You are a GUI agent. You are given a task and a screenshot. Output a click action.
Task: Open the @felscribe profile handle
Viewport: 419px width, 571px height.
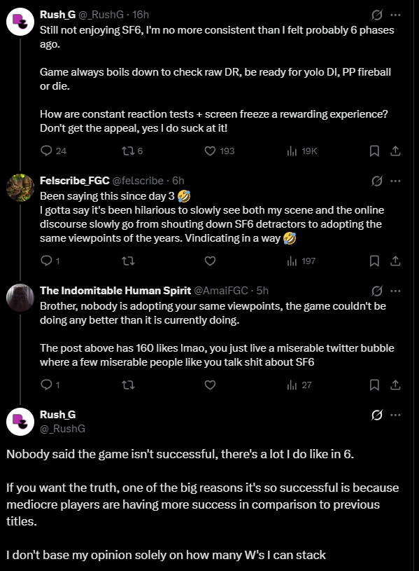[x=138, y=181]
